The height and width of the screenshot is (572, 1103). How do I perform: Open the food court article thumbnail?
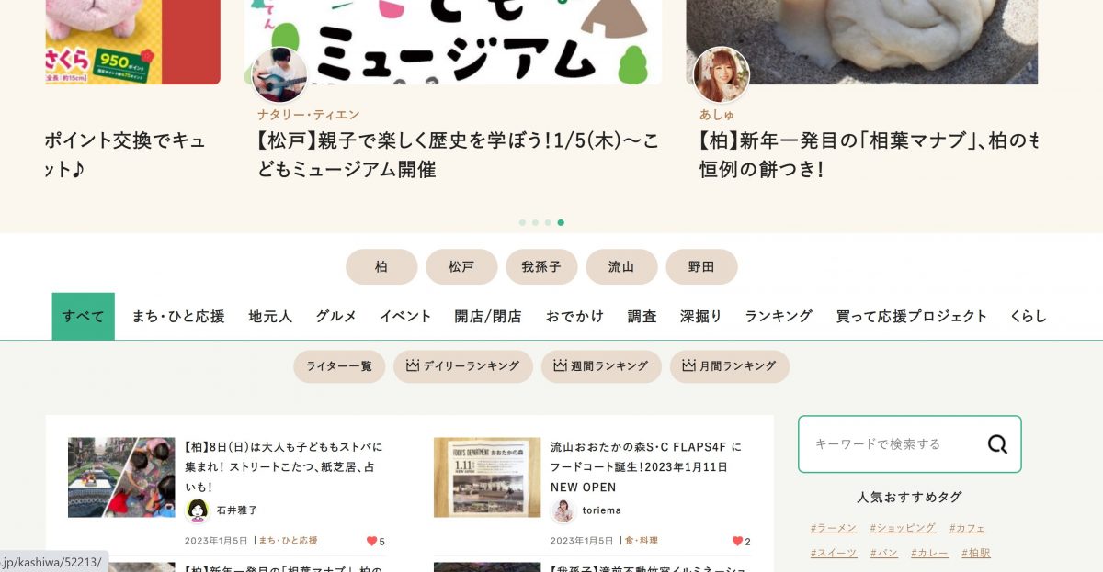point(487,477)
